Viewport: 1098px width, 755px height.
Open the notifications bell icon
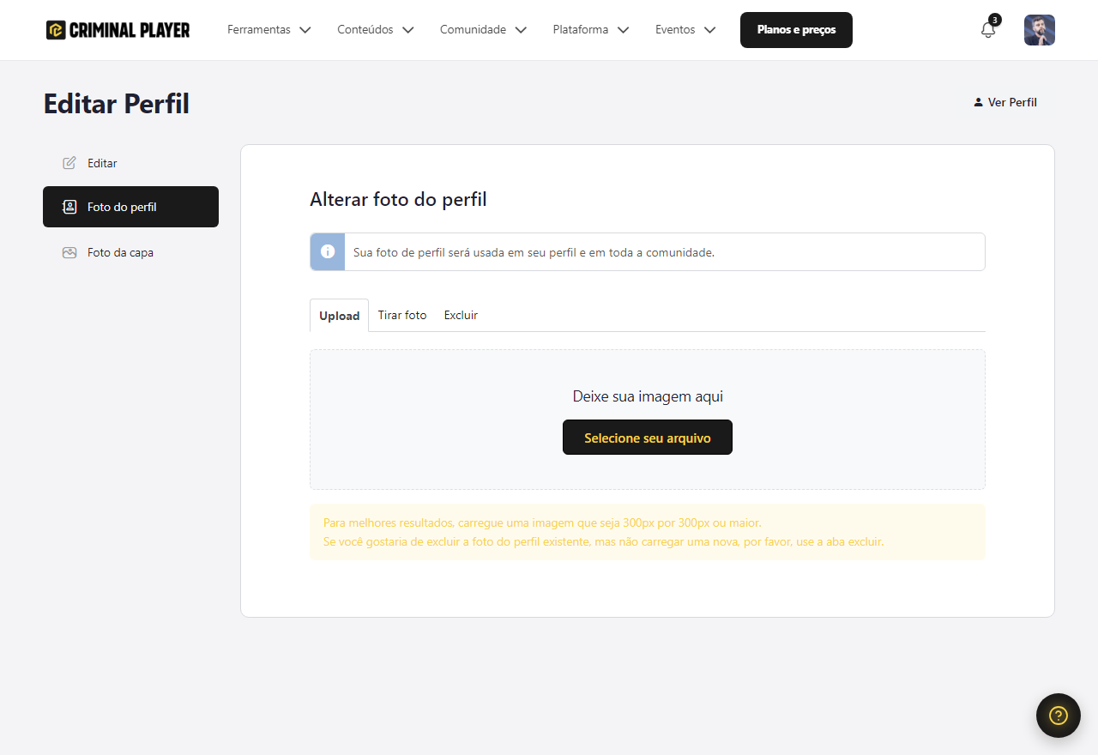(988, 30)
